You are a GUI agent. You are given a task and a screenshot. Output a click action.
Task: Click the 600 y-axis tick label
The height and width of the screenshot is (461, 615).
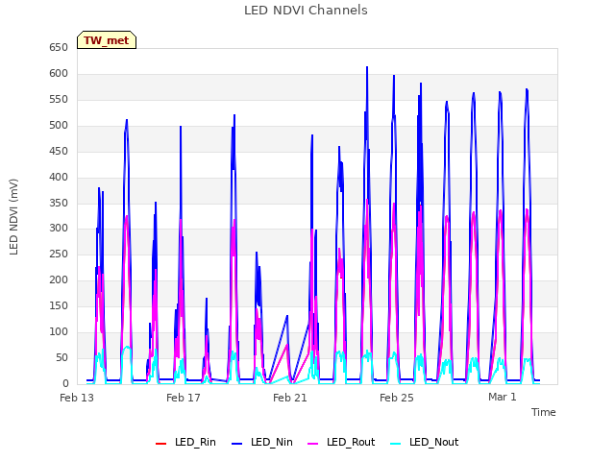[59, 74]
